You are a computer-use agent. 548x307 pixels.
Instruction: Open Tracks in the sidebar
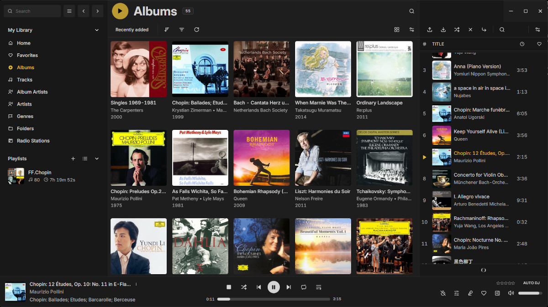(25, 80)
